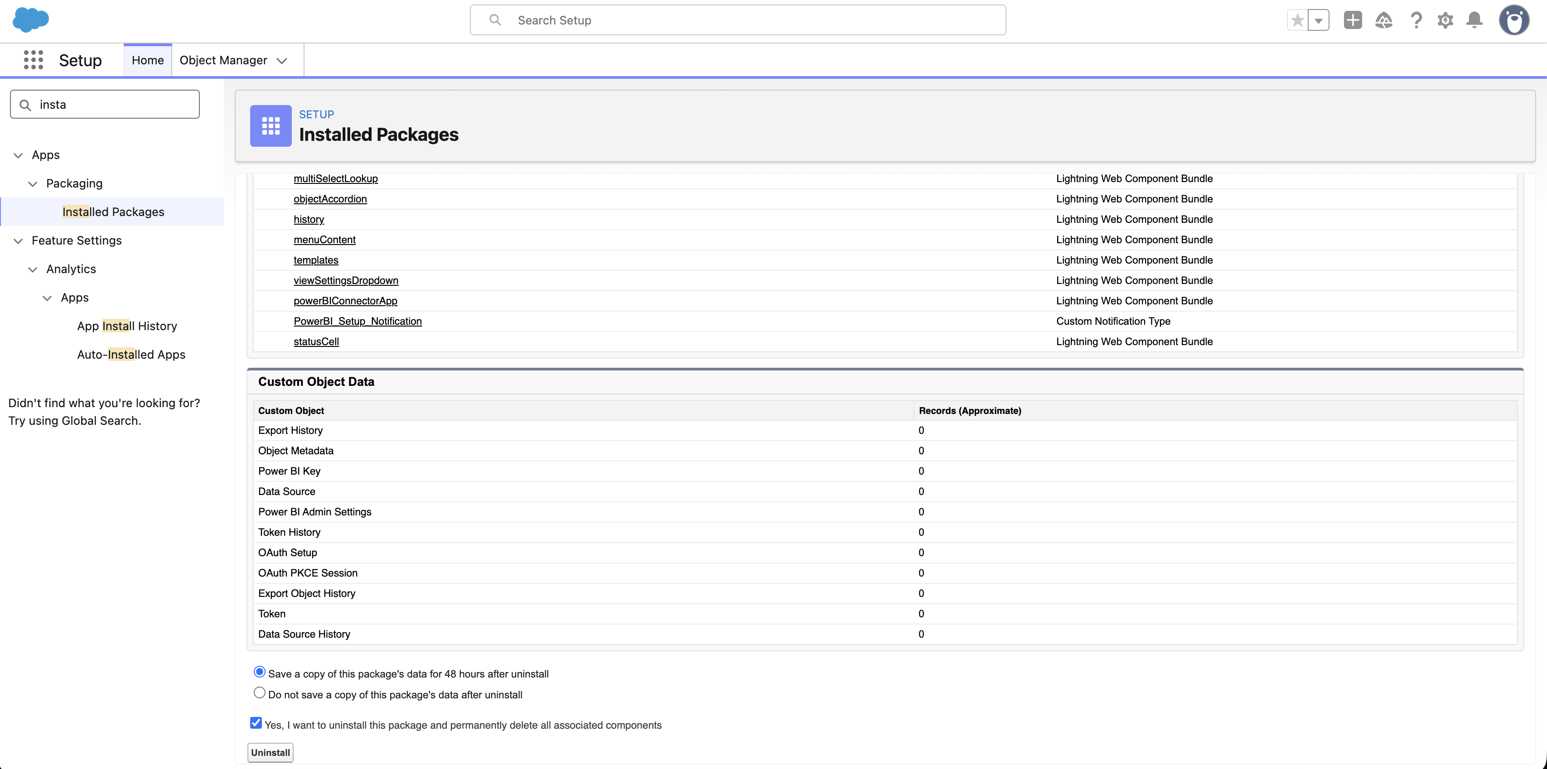Screen dimensions: 1547x769
Task: Collapse the Apps node under Analytics
Action: 47,298
